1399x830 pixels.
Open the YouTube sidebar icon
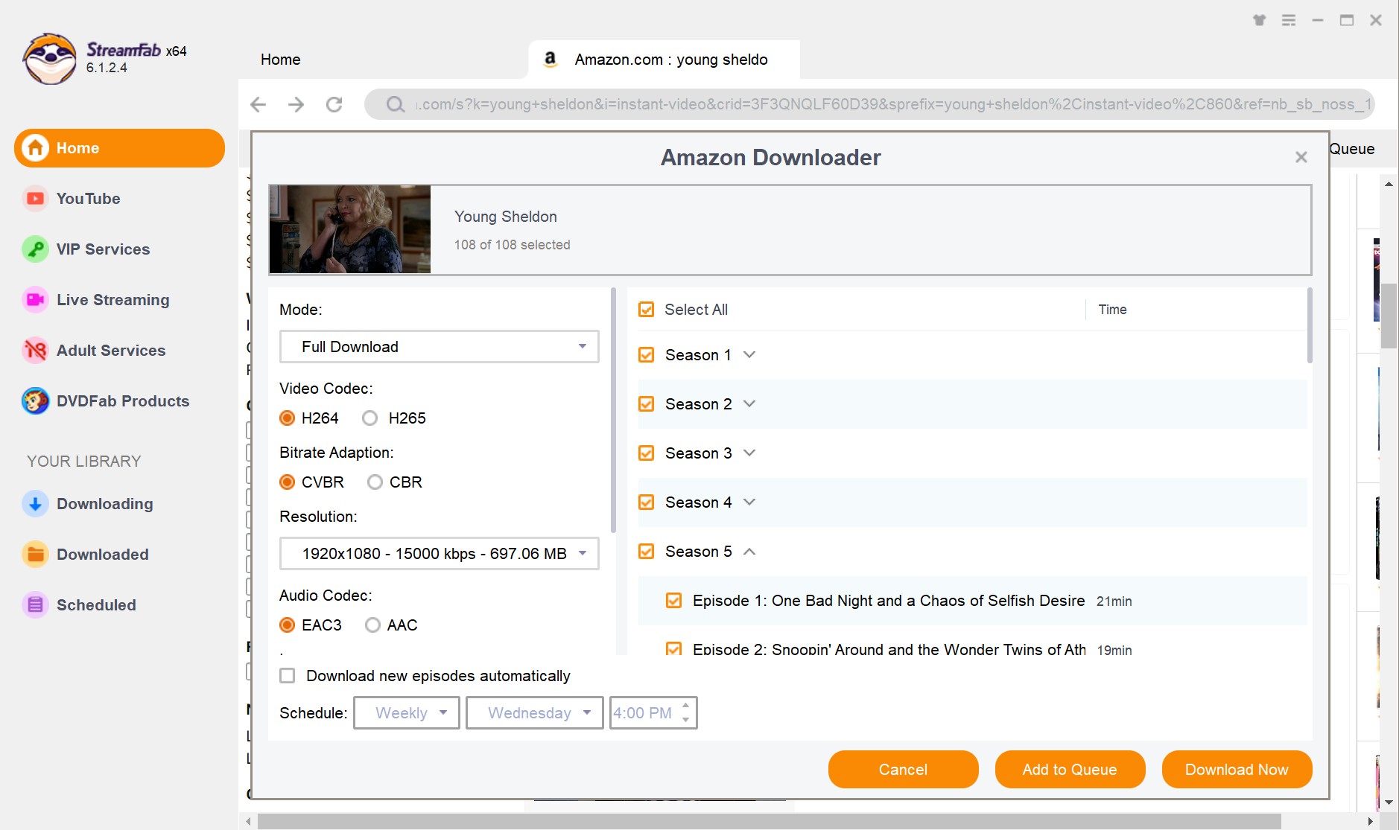tap(35, 199)
